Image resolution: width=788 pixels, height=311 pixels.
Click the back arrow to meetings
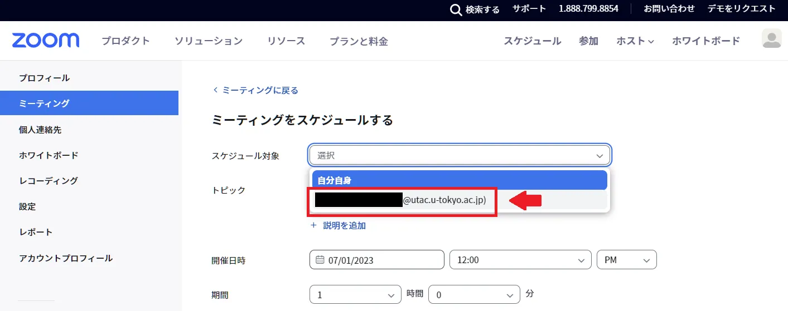pos(215,90)
